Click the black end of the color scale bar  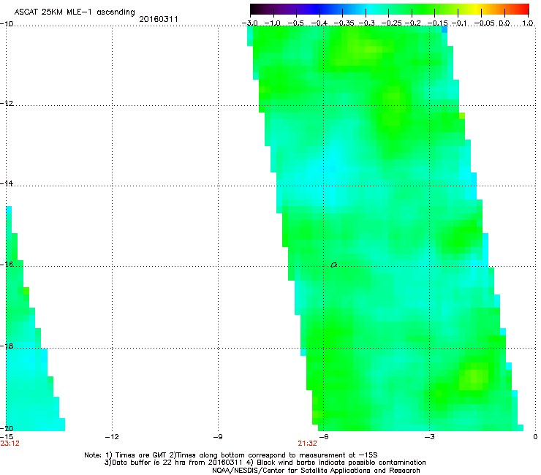[x=255, y=9]
